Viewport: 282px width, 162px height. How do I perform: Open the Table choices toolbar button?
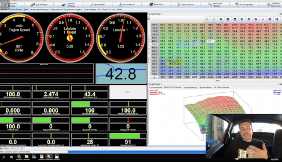pos(186,5)
